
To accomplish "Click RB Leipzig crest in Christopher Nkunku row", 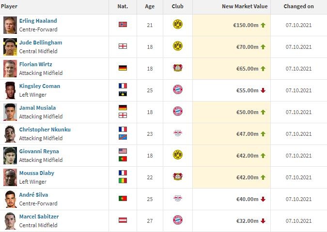I will point(178,133).
